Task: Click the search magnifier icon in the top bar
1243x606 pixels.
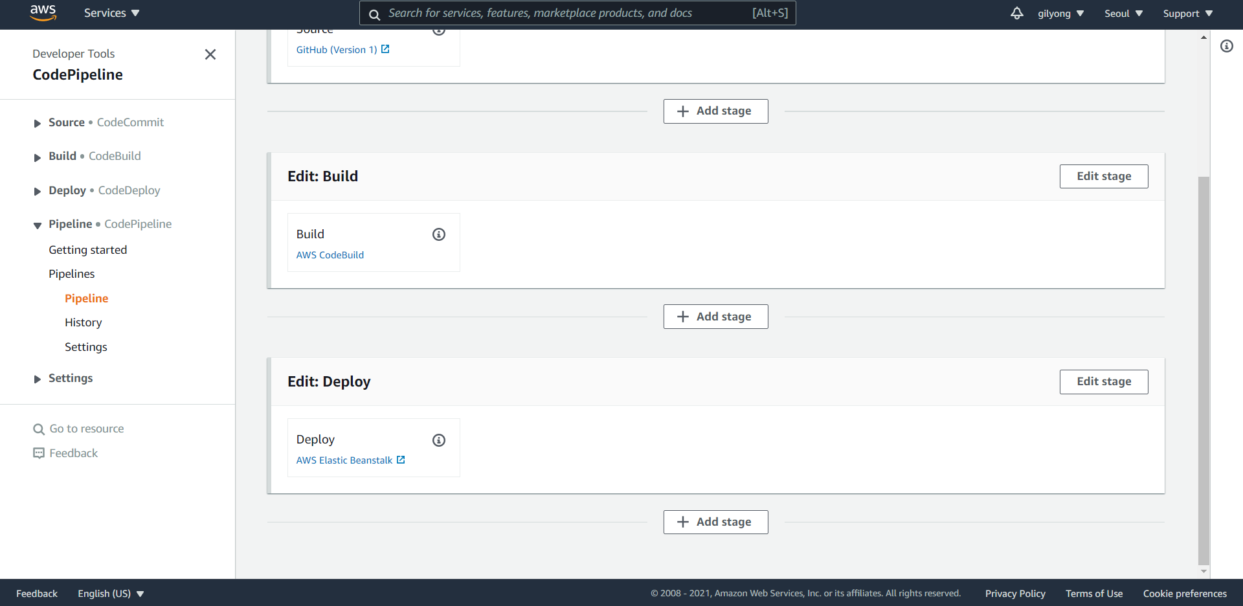Action: pyautogui.click(x=374, y=14)
